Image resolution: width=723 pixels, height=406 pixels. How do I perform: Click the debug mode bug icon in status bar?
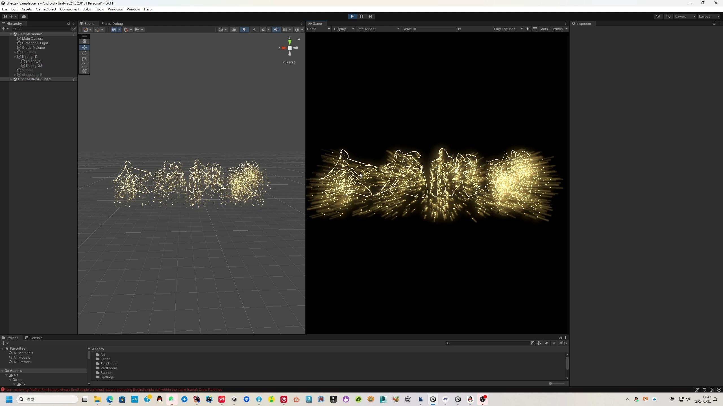(x=697, y=390)
